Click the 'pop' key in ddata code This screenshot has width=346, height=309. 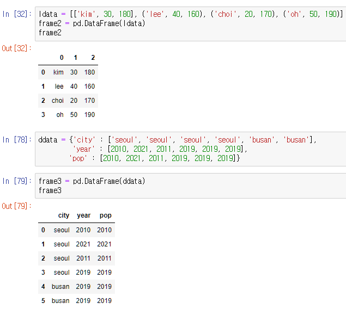pyautogui.click(x=78, y=158)
